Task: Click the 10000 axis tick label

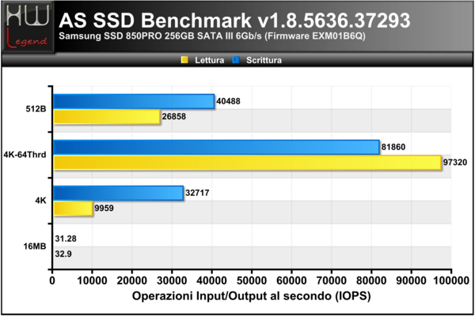Action: [92, 281]
